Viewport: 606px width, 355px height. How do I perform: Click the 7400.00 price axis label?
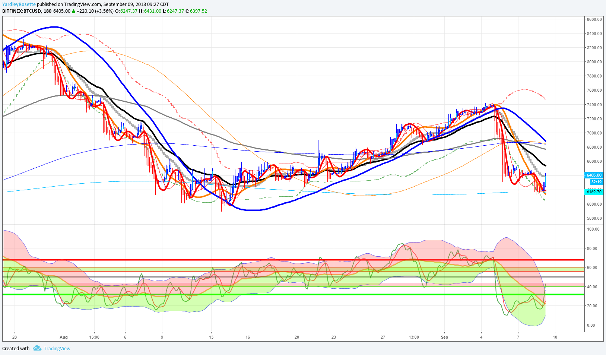(594, 105)
